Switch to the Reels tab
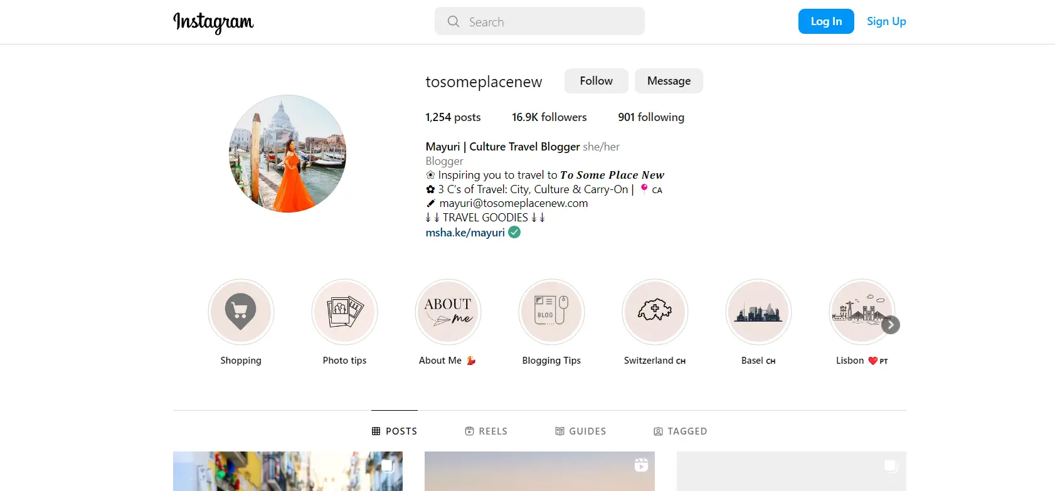The width and height of the screenshot is (1055, 491). [486, 431]
